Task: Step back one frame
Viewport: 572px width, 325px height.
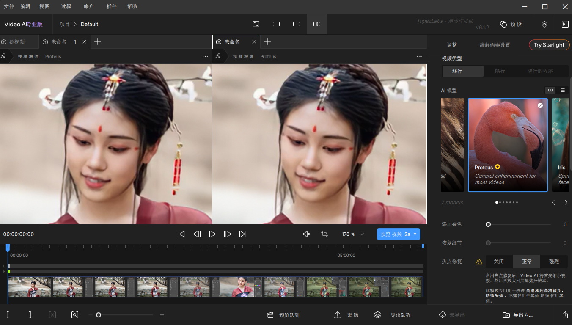Action: 197,234
